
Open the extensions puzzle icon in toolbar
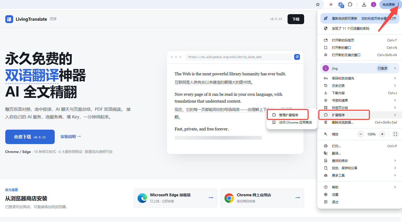[350, 4]
